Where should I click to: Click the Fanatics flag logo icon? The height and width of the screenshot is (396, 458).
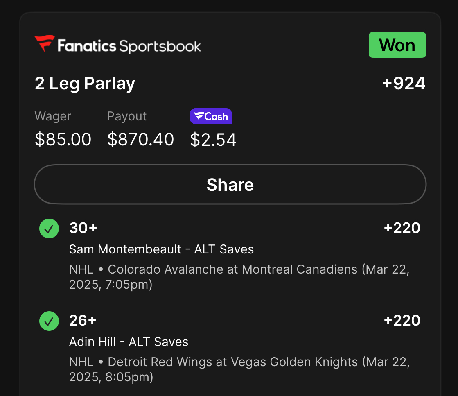pos(44,44)
